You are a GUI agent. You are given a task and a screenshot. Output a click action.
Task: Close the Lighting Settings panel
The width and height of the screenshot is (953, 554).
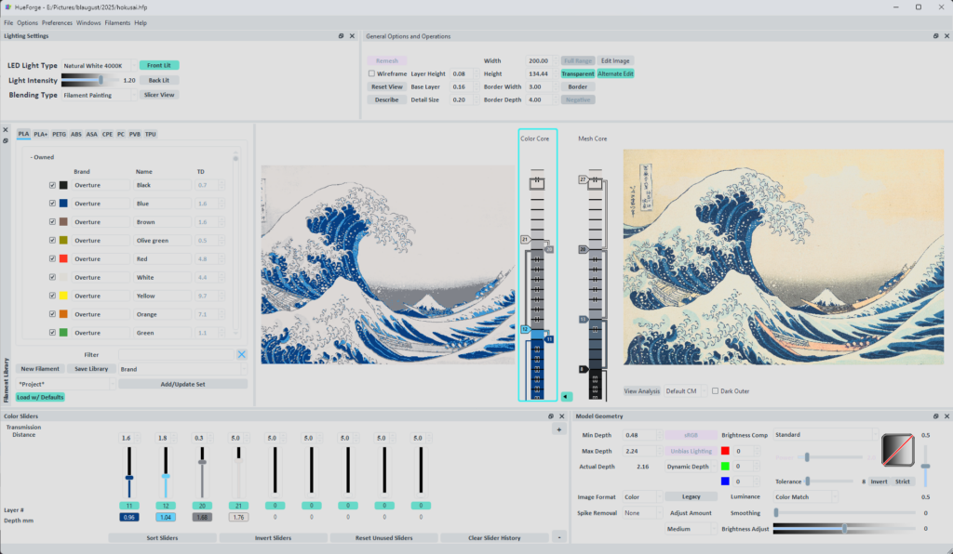[352, 36]
